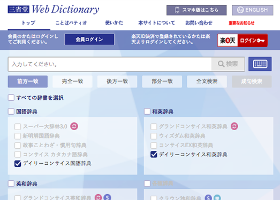Image resolution: width=280 pixels, height=200 pixels.
Task: Toggle 新明解国語辞典 checkbox
Action: click(18, 136)
